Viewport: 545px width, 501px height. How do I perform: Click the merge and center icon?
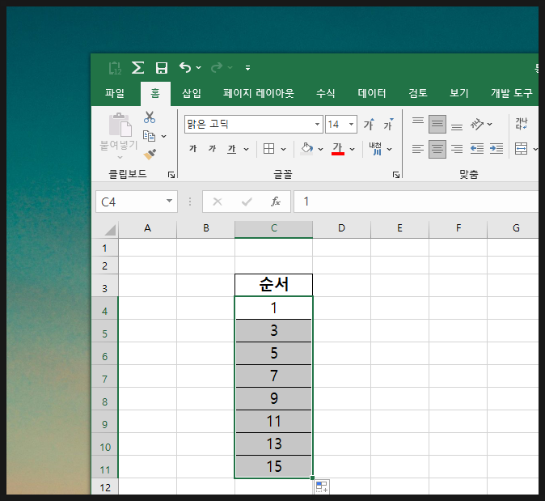521,149
